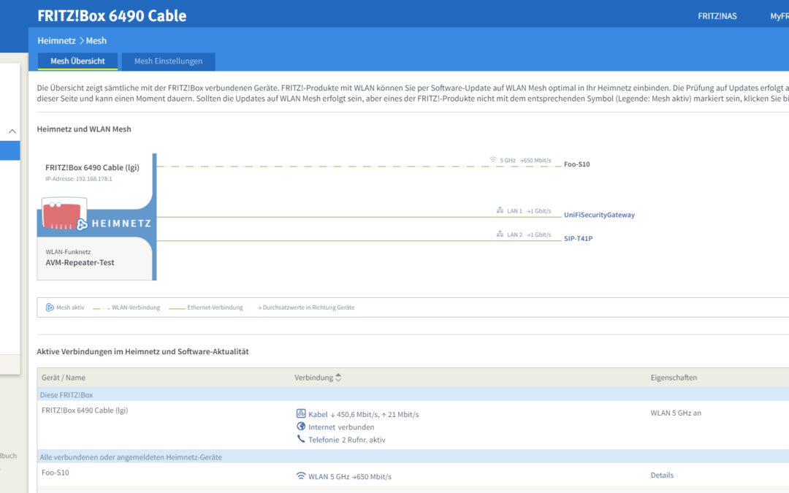Switch to the Mesh Übersicht tab
The image size is (789, 493).
(77, 61)
